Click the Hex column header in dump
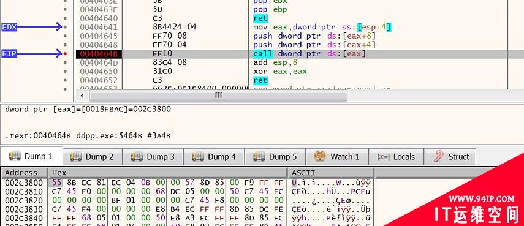 167,173
